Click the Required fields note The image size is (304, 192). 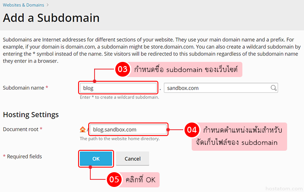22,157
